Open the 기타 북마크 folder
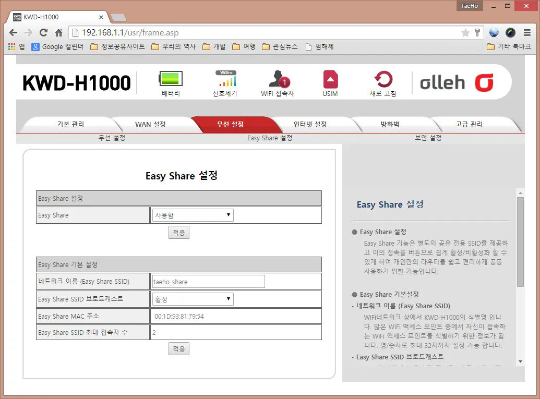Image resolution: width=540 pixels, height=399 pixels. (x=509, y=46)
